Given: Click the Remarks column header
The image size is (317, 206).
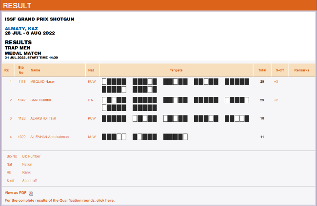Looking at the screenshot, I should click(302, 70).
